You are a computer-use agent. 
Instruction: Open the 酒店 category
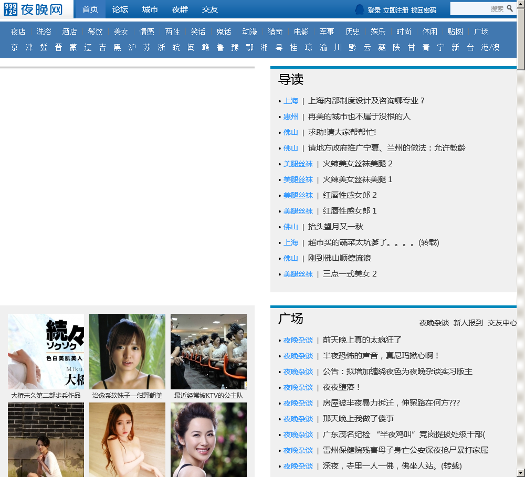coord(70,32)
